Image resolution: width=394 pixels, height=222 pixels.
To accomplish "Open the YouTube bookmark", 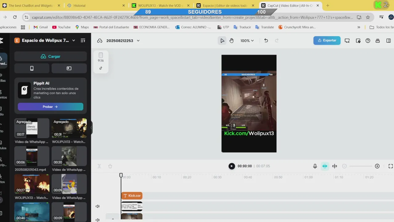I will pyautogui.click(x=61, y=27).
